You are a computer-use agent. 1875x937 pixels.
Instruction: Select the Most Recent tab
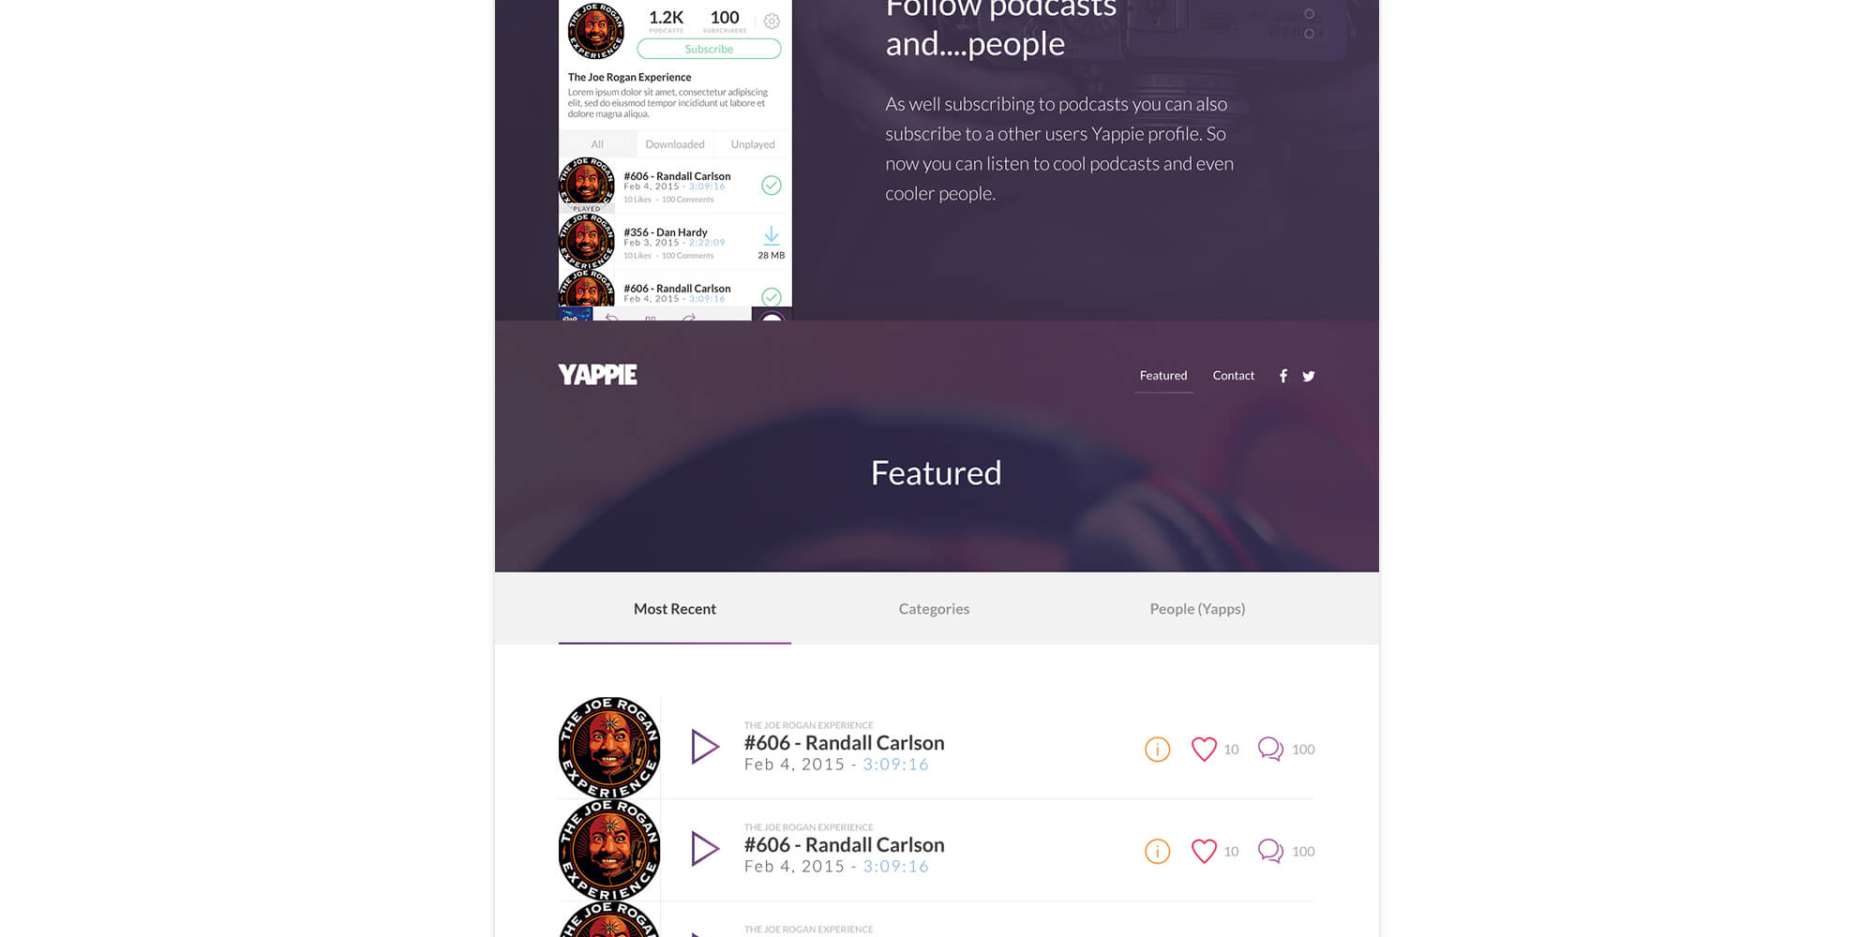coord(675,609)
